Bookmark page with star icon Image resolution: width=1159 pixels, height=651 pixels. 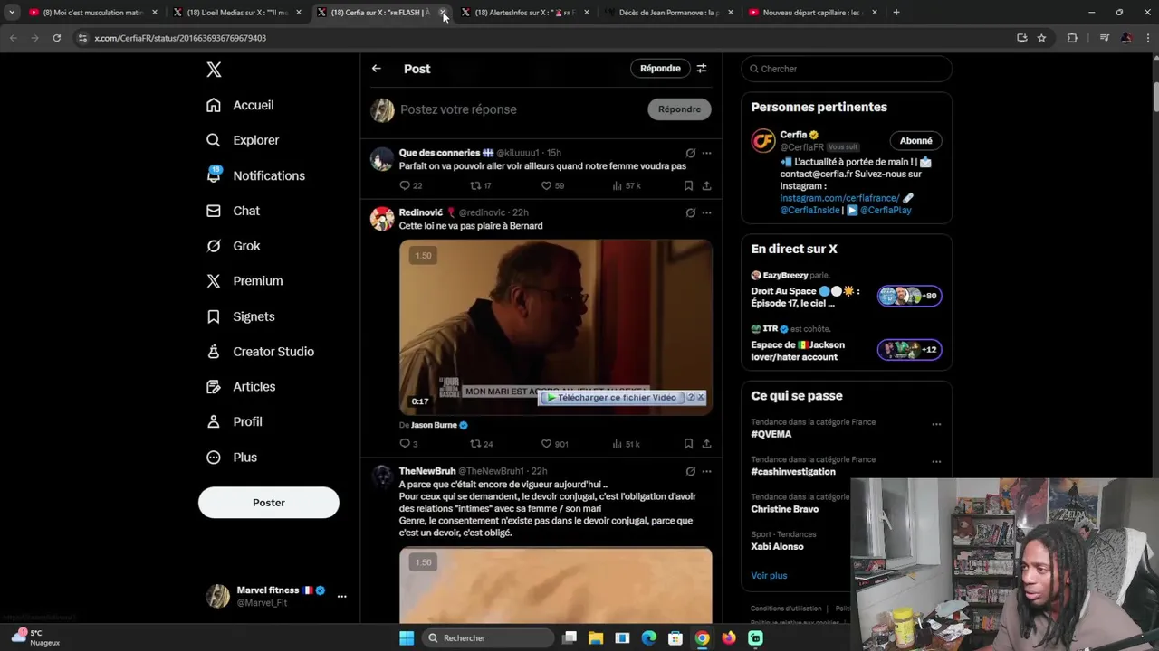[1041, 38]
